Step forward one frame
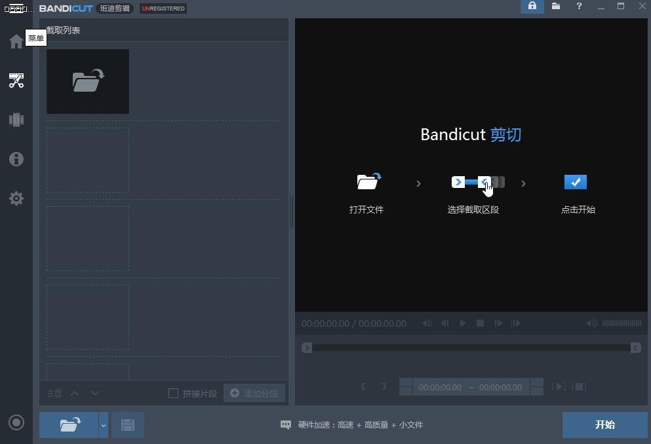Image resolution: width=651 pixels, height=444 pixels. (498, 324)
